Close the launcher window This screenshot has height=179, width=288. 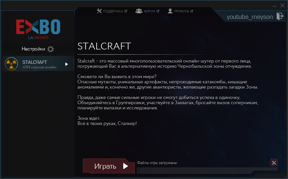[282, 5]
